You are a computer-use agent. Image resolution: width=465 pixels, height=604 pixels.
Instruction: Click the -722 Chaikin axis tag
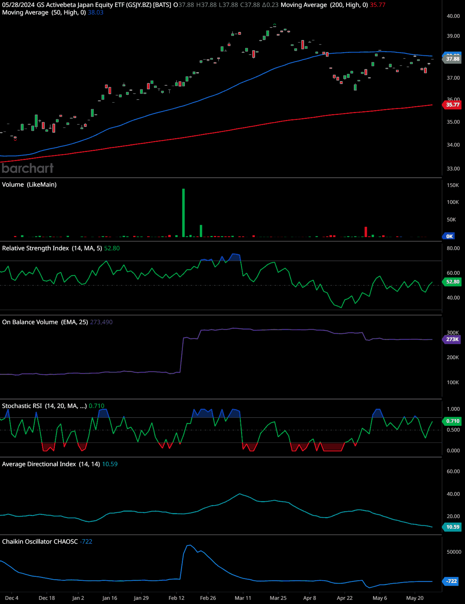451,581
